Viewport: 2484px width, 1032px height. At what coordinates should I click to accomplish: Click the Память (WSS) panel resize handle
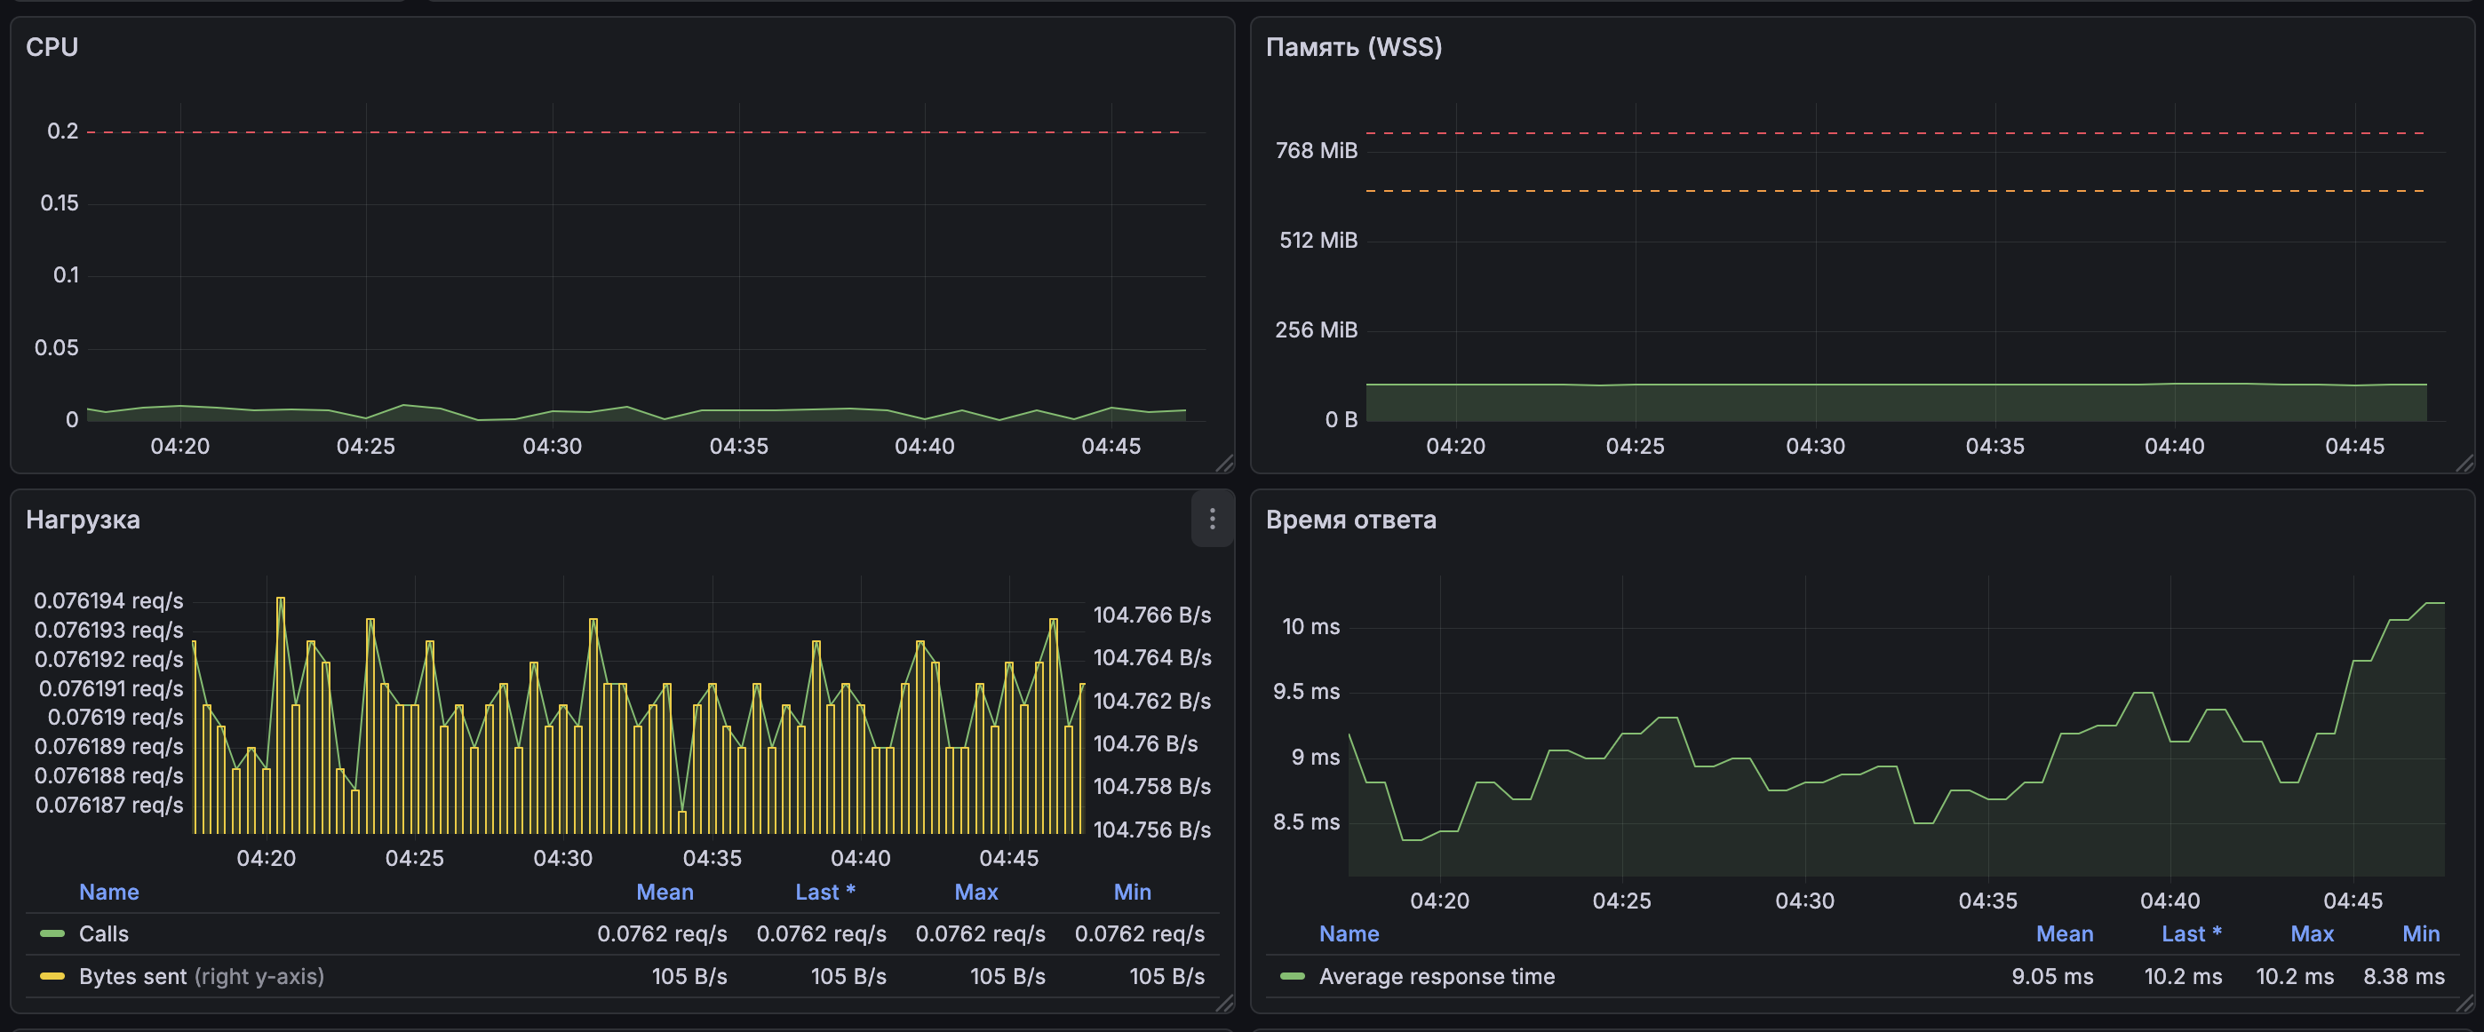click(2464, 464)
